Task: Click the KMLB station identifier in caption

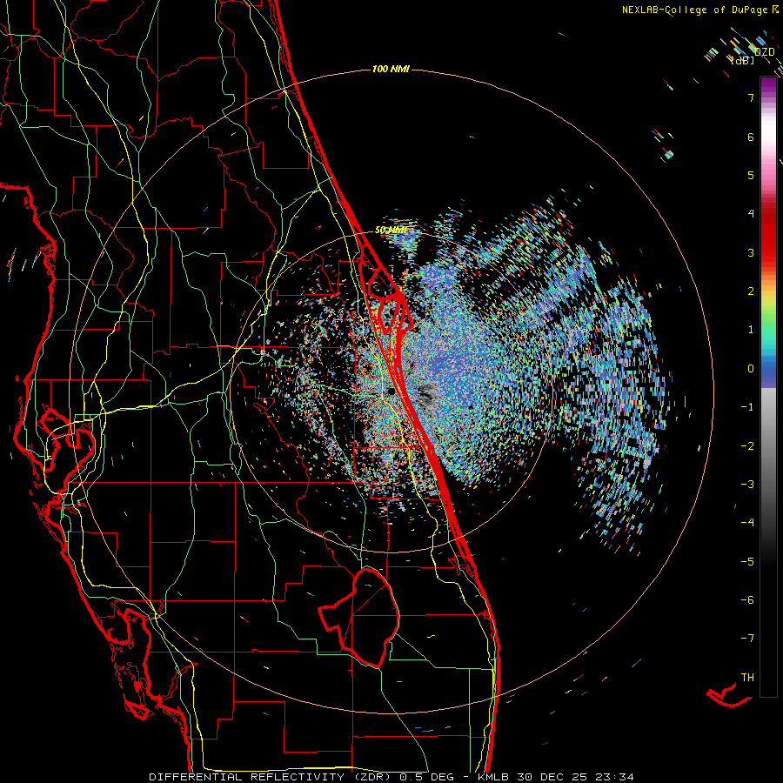Action: tap(494, 777)
